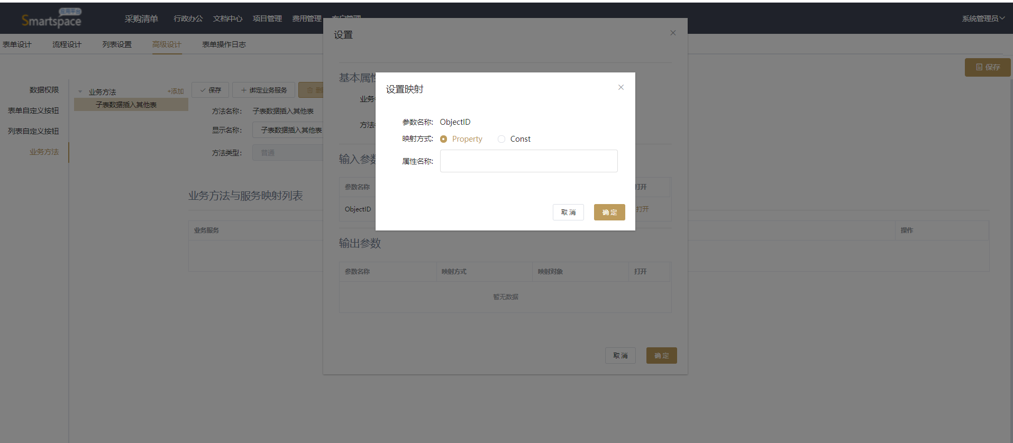Open 业务方法 in the left sidebar

click(44, 152)
